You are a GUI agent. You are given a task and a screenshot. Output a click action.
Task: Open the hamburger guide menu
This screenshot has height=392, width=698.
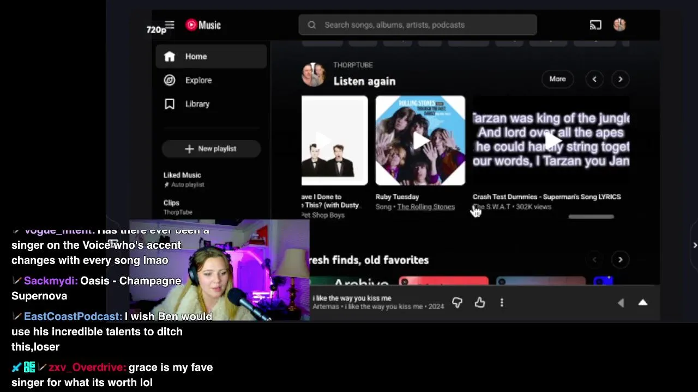tap(170, 25)
